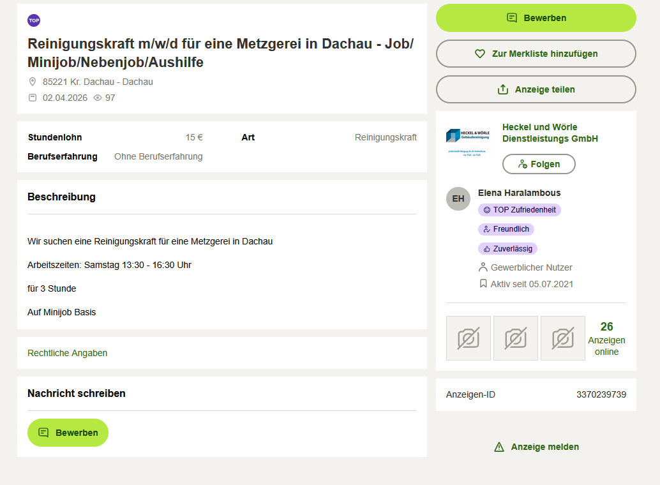This screenshot has width=660, height=485.
Task: Click the value Ohne Berufserfahrung
Action: (158, 156)
